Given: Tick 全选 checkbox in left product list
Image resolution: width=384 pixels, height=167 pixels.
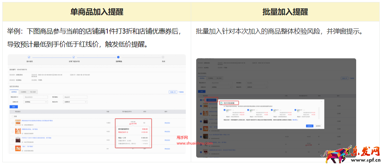Looking at the screenshot, I should pyautogui.click(x=12, y=116).
